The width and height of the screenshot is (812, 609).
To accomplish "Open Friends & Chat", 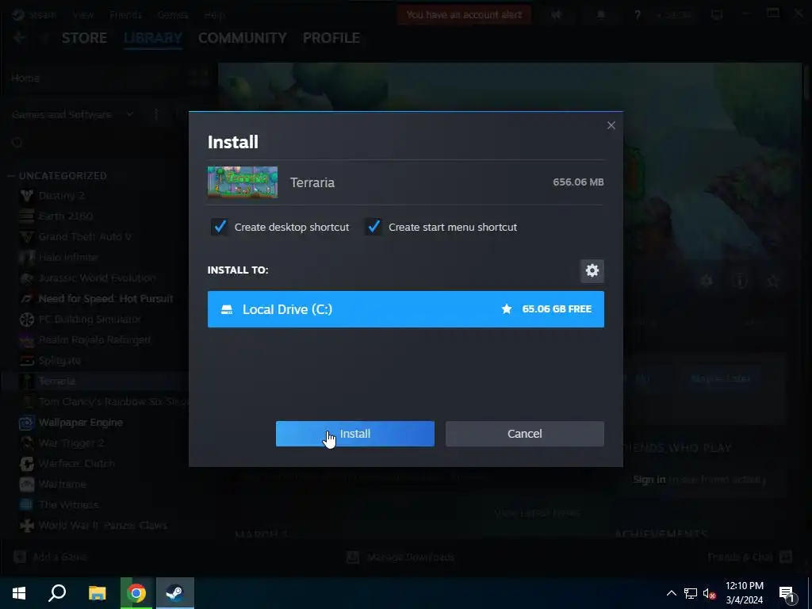I will (x=750, y=557).
